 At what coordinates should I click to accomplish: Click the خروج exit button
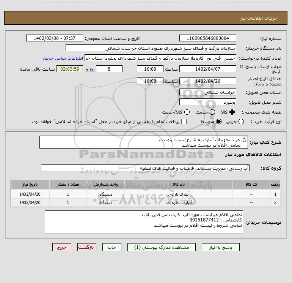point(62,247)
